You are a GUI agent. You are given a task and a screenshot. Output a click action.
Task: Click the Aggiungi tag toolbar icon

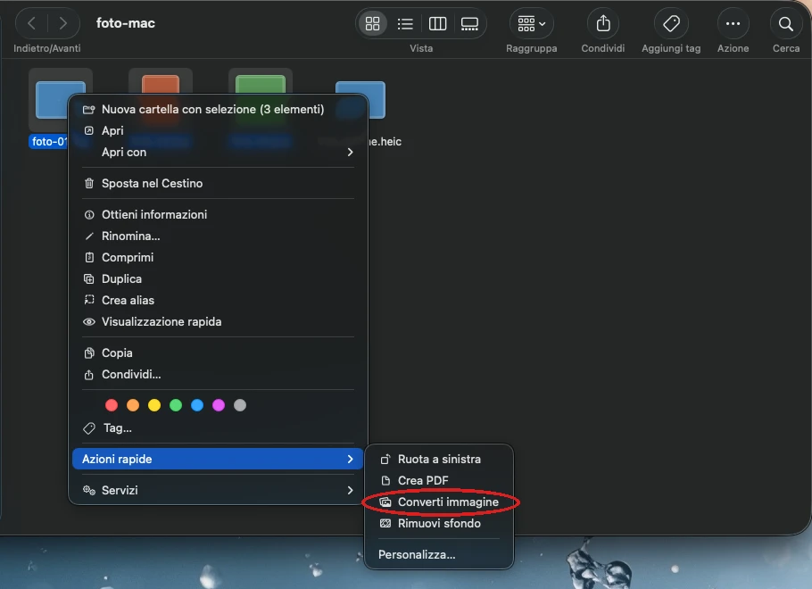pos(671,23)
